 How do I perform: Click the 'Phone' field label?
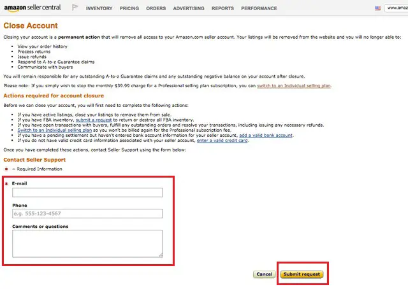[20, 206]
